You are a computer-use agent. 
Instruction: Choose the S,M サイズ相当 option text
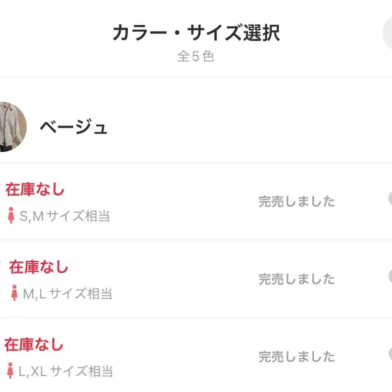point(65,216)
